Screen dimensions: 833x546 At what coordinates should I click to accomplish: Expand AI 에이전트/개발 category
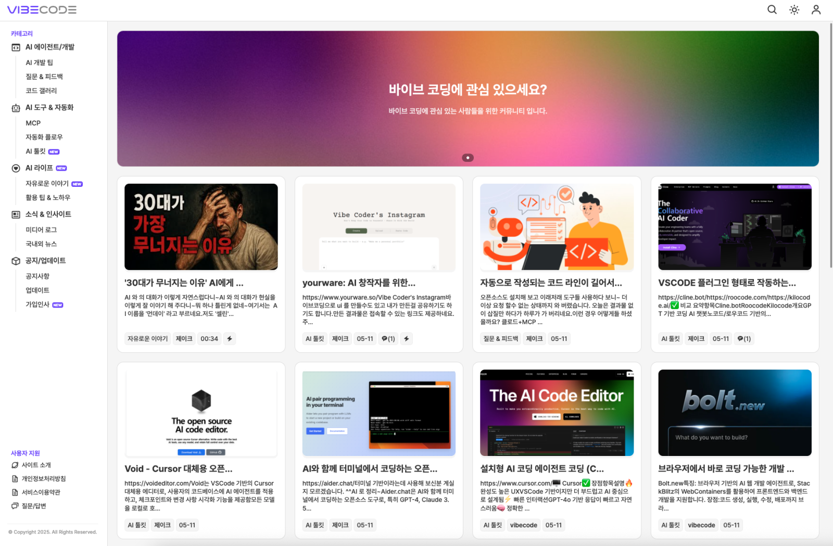(x=49, y=47)
